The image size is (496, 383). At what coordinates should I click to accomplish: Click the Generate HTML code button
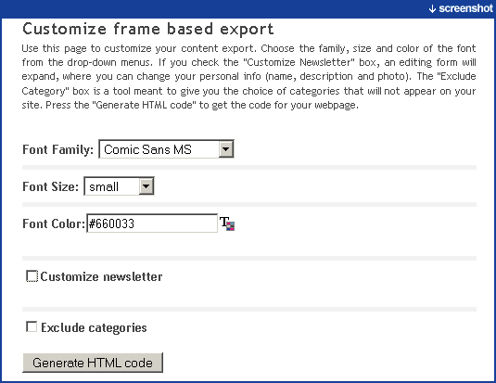pos(93,363)
